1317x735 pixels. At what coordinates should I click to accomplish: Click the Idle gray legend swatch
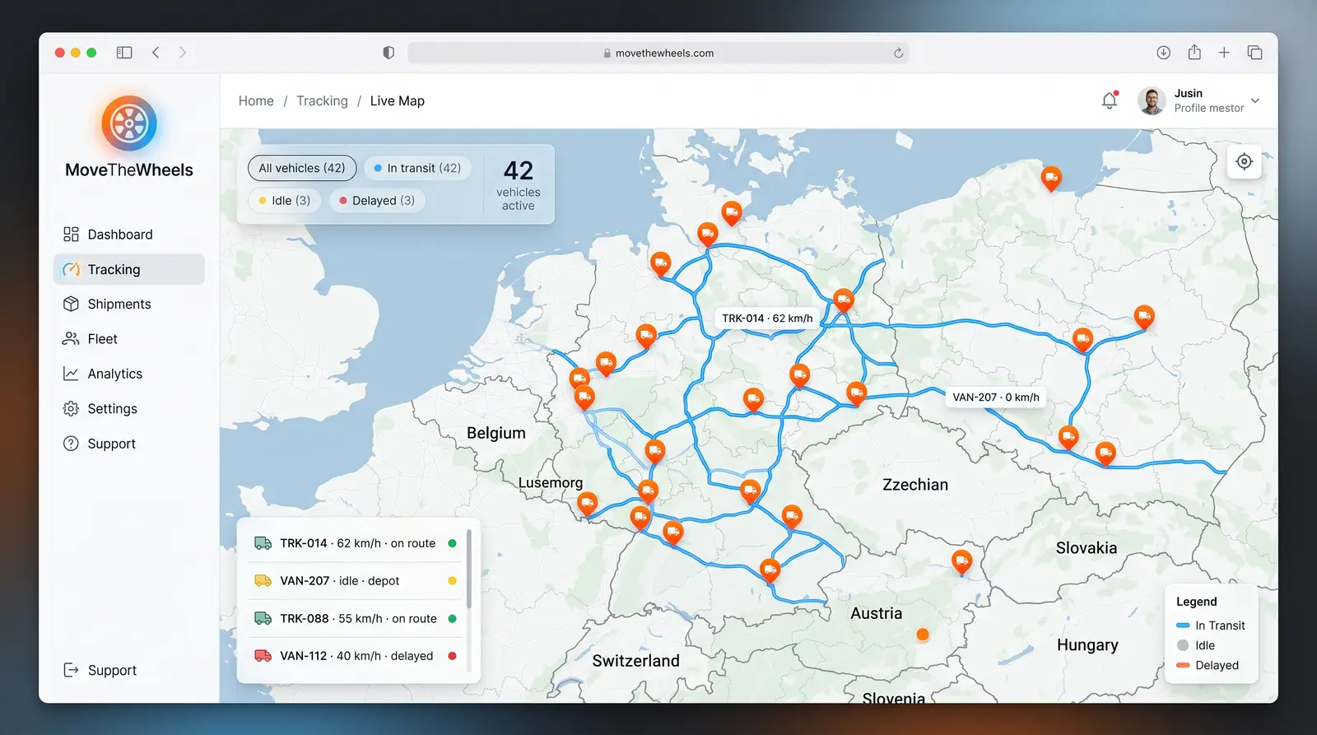1183,645
